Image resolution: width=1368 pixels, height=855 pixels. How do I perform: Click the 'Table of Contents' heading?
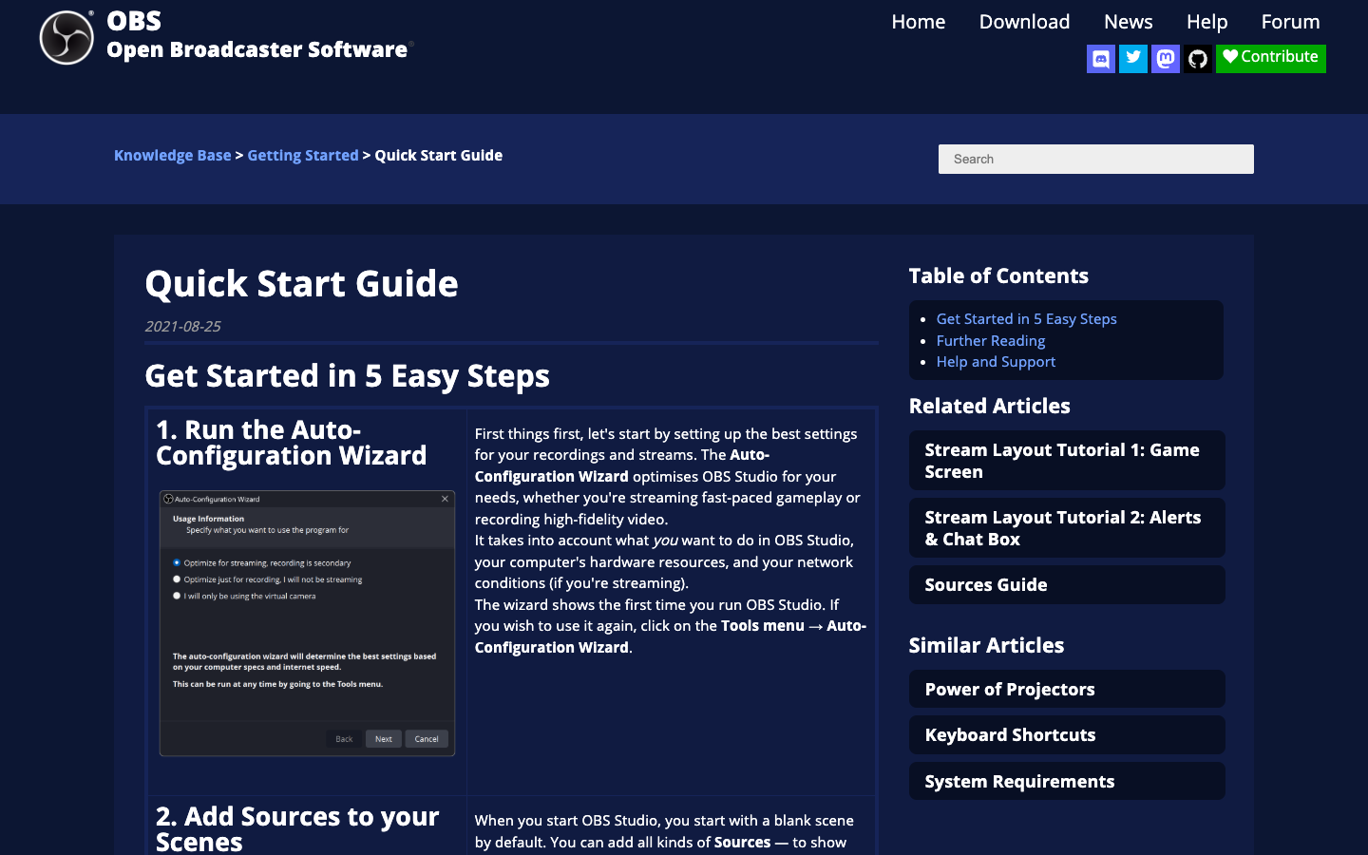(x=998, y=276)
